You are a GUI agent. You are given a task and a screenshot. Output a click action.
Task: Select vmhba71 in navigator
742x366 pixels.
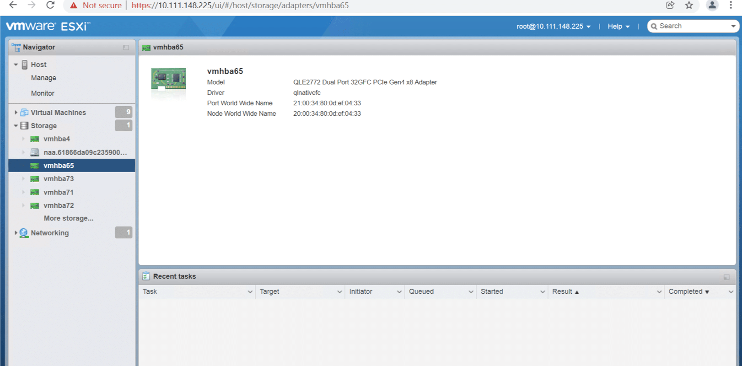(x=59, y=192)
